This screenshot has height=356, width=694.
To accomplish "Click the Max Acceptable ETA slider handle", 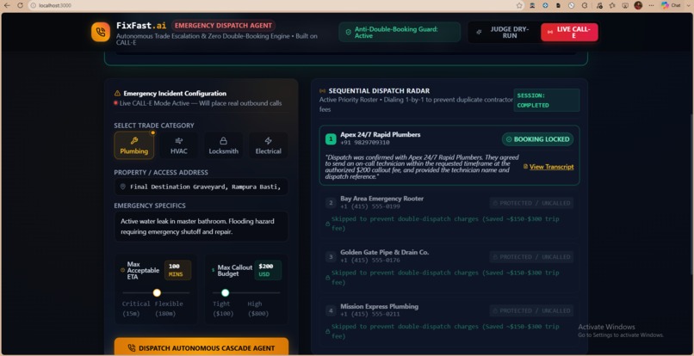I will pyautogui.click(x=157, y=292).
